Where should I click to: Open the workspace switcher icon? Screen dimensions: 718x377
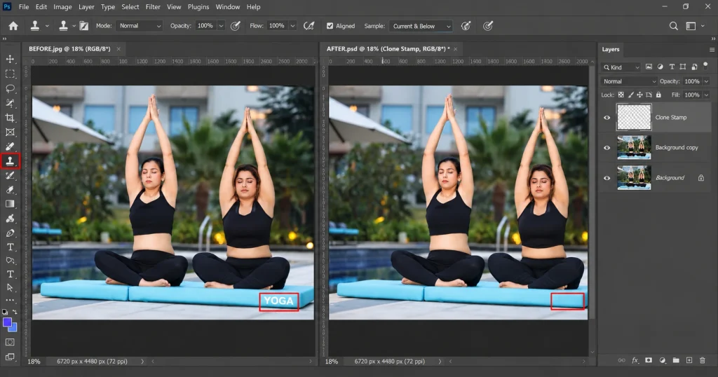pyautogui.click(x=691, y=26)
